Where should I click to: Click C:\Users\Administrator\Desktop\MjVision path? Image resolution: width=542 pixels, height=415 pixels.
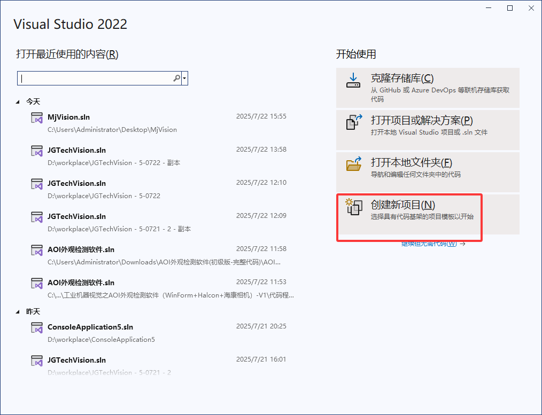point(112,130)
